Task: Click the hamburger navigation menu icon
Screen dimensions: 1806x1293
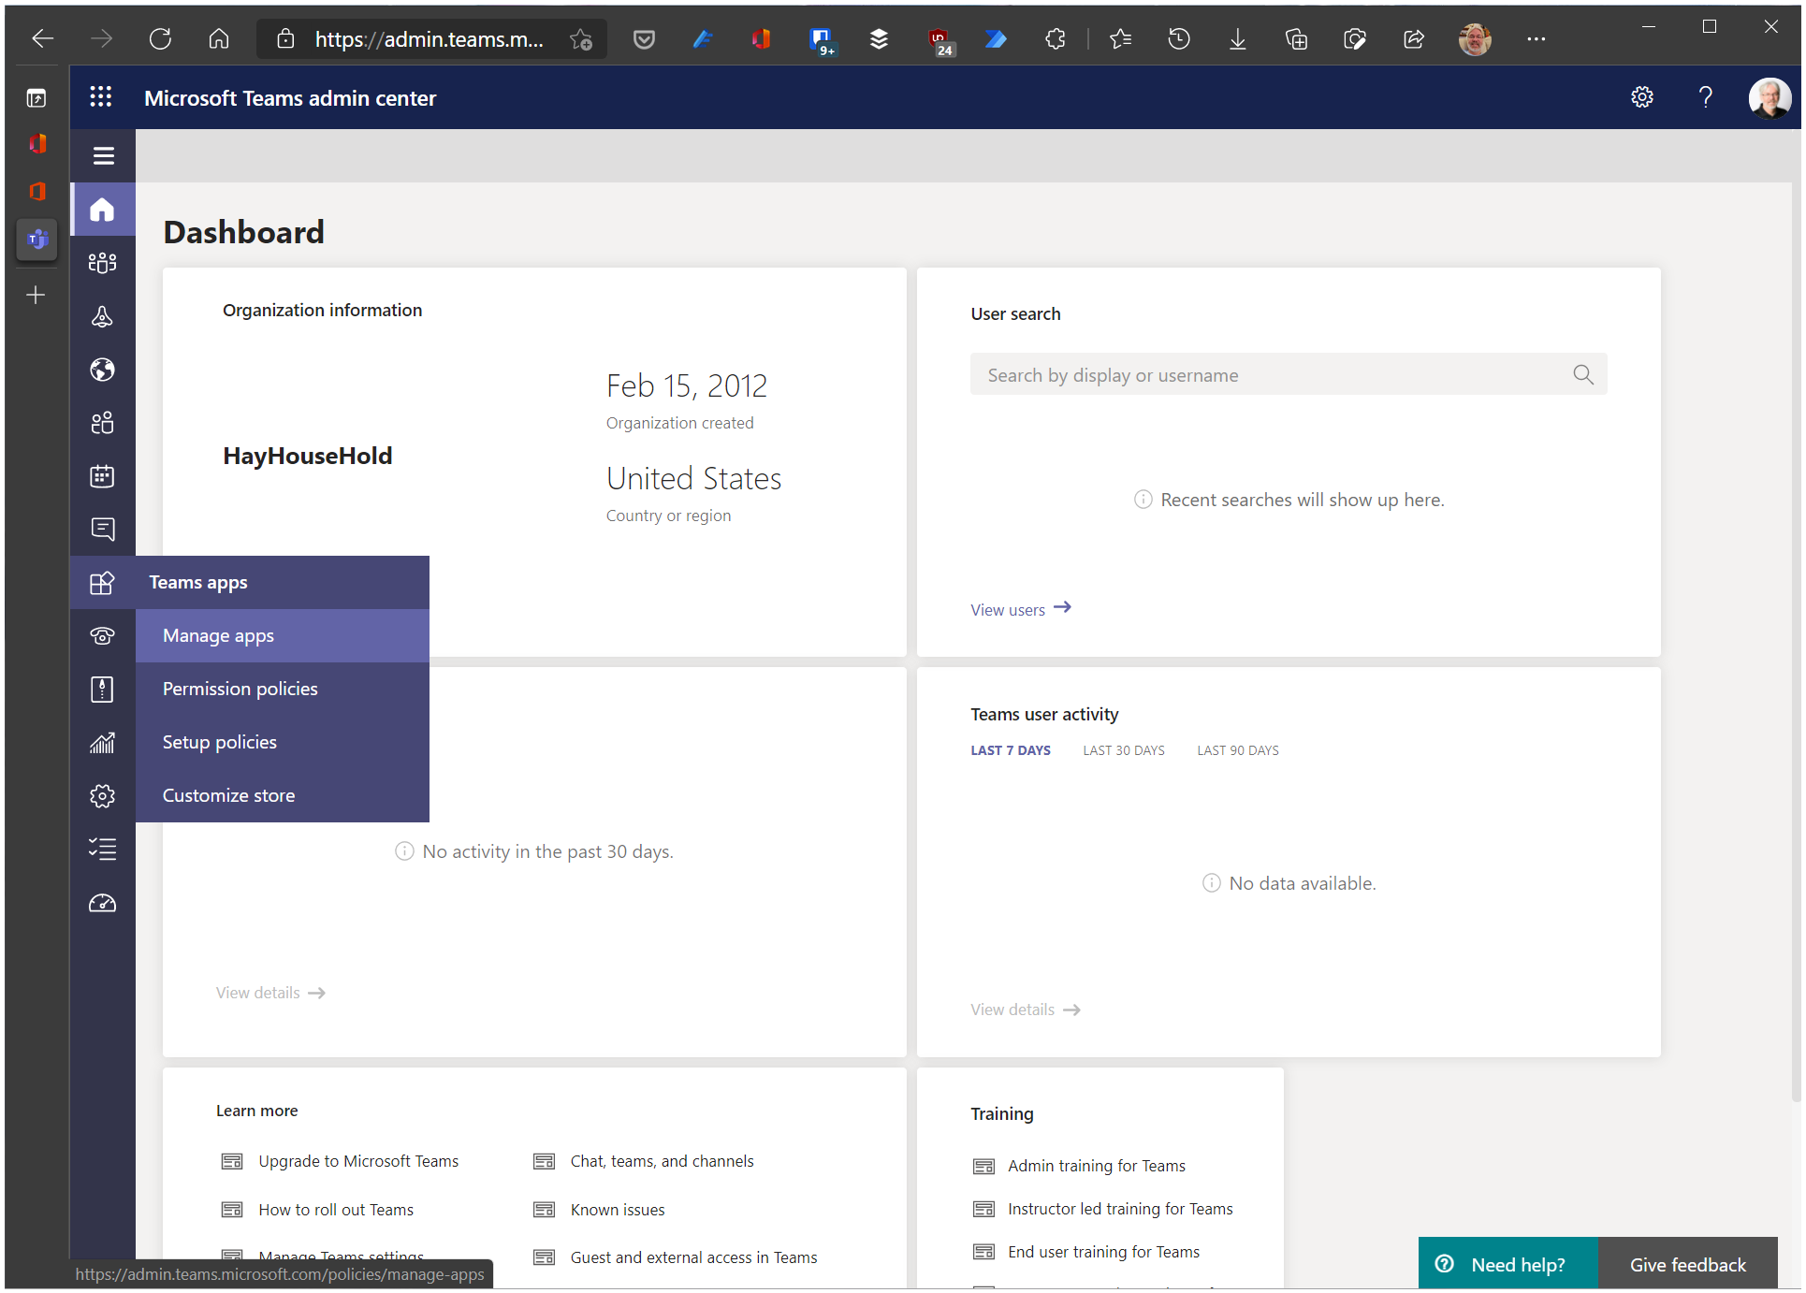Action: pos(103,155)
